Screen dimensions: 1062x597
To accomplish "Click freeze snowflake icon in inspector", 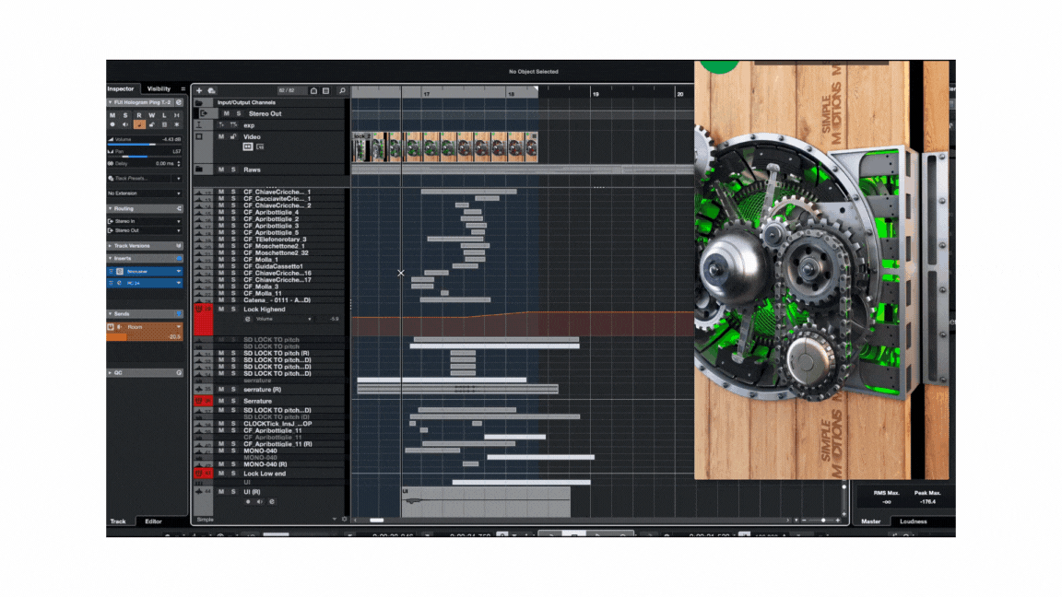I will (x=177, y=124).
